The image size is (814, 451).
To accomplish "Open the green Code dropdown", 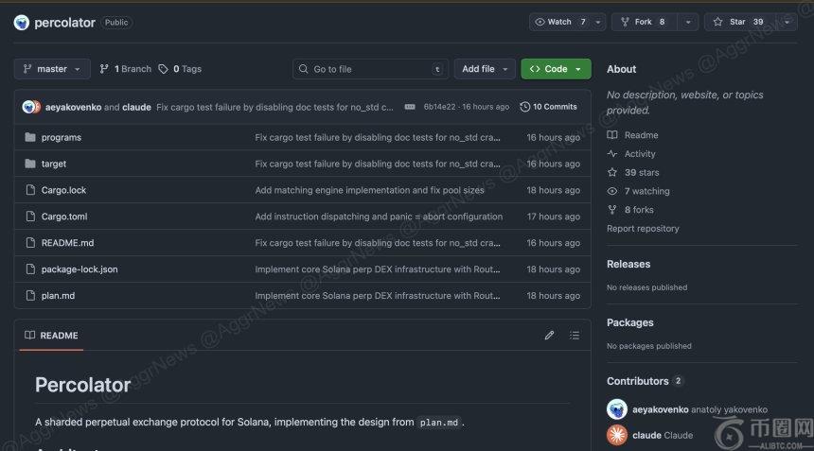I will click(x=556, y=69).
